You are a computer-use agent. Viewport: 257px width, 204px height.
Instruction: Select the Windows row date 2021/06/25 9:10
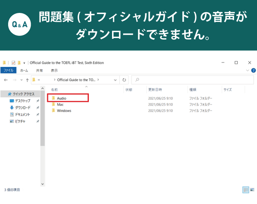pos(160,111)
